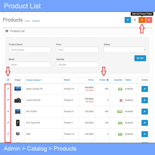The width and height of the screenshot is (155, 155).
Task: Toggle the select-all checkbox in table header
Action: (x=8, y=80)
